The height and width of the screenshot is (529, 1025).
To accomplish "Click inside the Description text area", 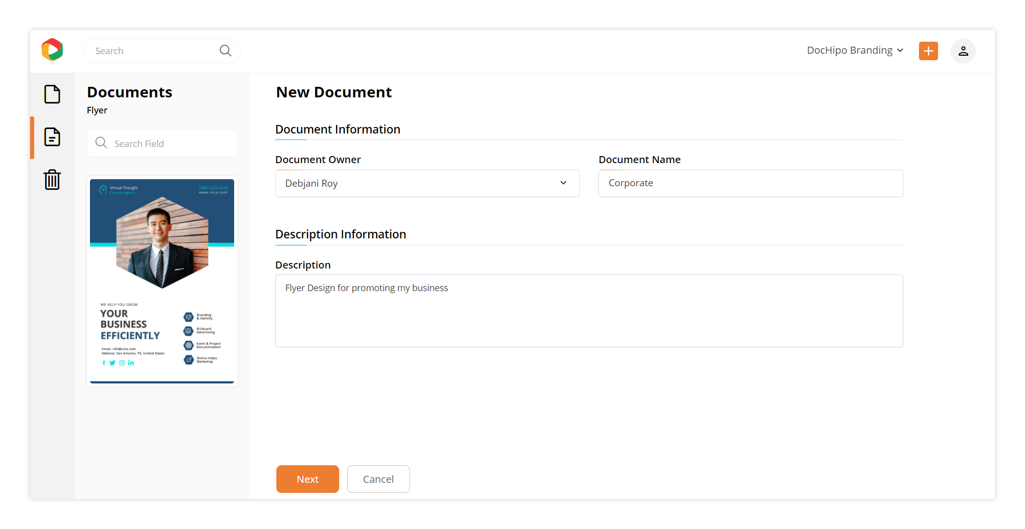I will point(589,311).
